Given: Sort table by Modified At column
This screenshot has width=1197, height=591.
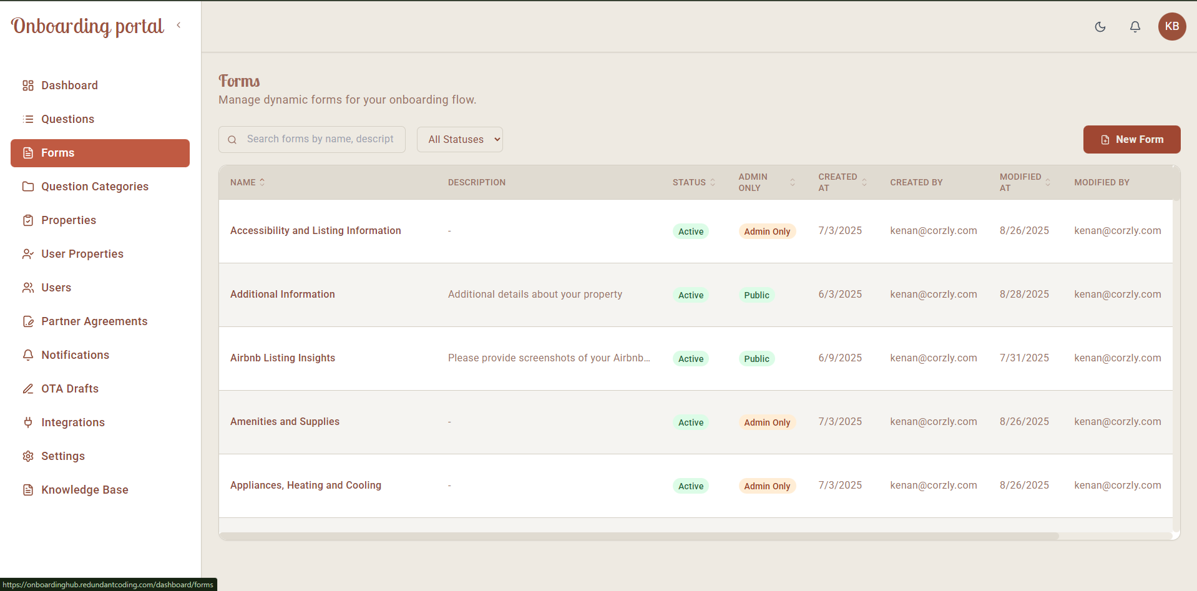Looking at the screenshot, I should tap(1025, 182).
